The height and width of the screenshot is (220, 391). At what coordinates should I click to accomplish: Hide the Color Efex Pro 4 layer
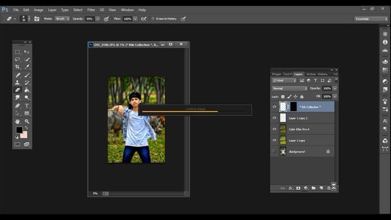[274, 129]
